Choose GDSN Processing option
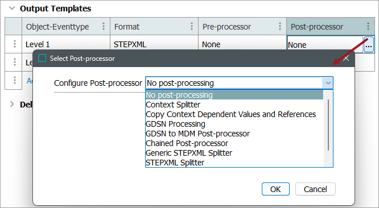Viewport: 379px width, 208px height. tap(175, 124)
